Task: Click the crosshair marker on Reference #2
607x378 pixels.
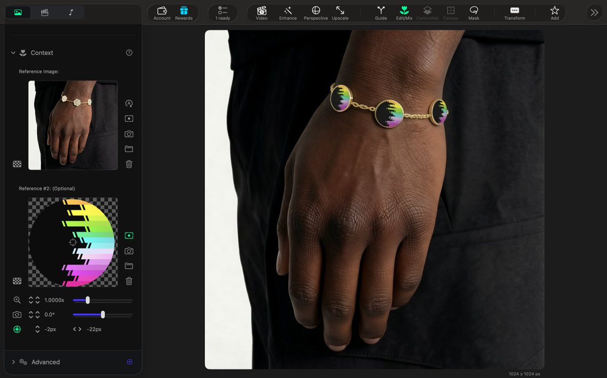Action: [x=72, y=242]
